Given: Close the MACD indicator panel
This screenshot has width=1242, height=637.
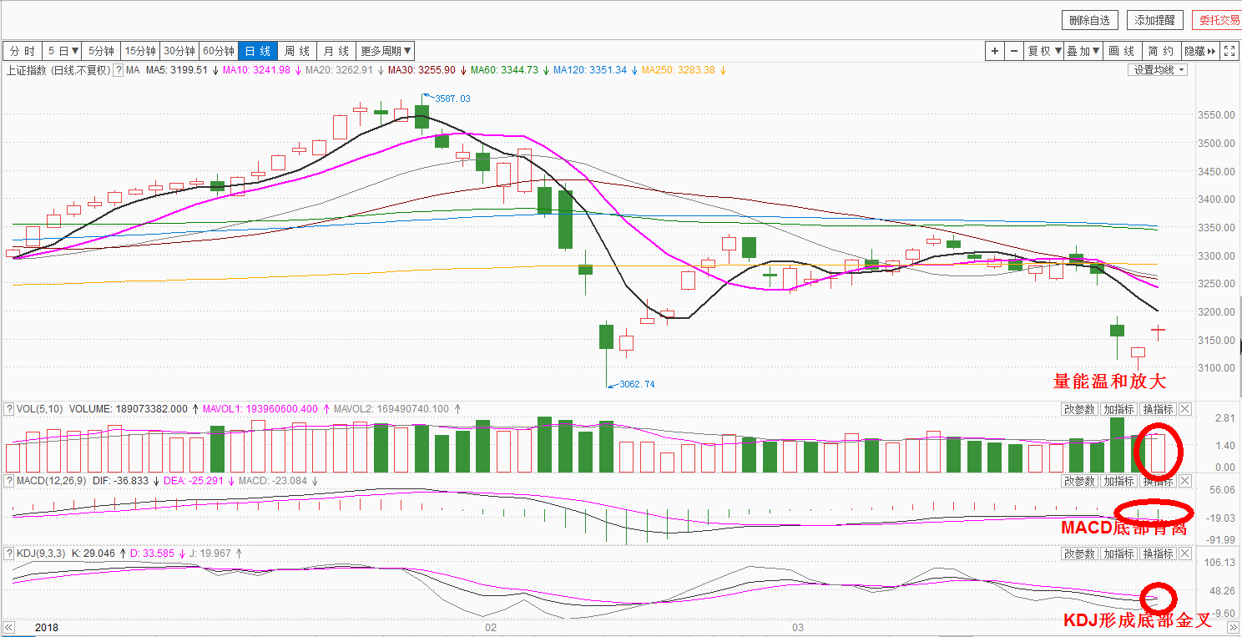Looking at the screenshot, I should tap(1185, 481).
